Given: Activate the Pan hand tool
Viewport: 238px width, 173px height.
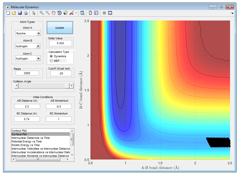Looking at the screenshot, I should click(54, 13).
